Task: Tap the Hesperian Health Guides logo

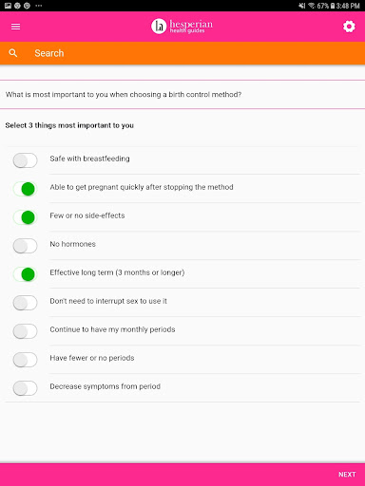Action: [x=182, y=27]
